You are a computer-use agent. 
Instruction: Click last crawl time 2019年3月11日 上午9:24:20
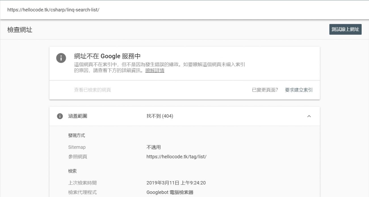click(176, 183)
